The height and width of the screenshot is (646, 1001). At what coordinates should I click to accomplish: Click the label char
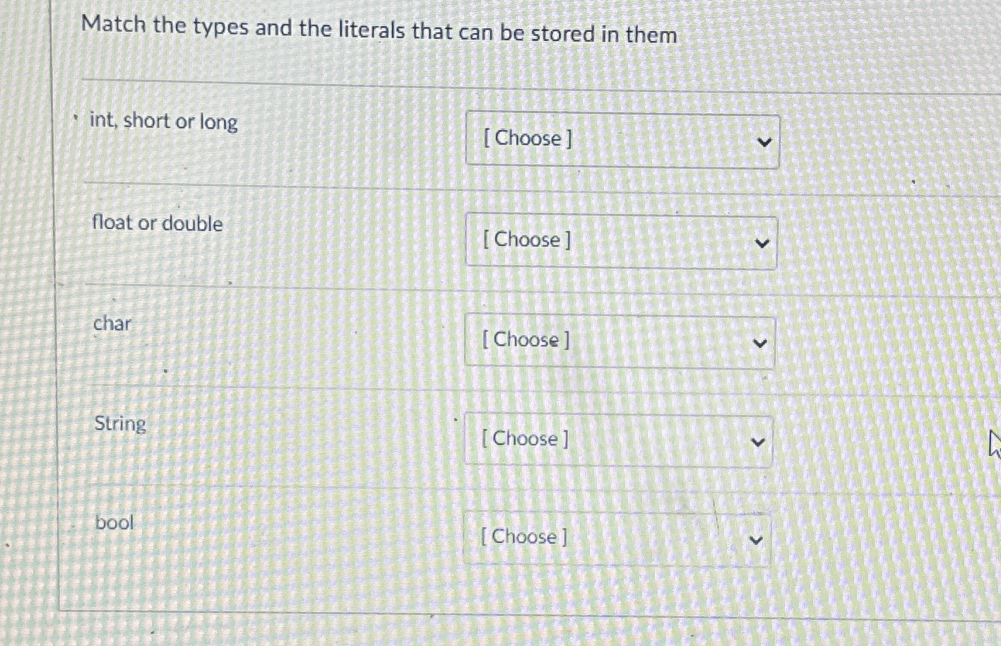point(112,324)
